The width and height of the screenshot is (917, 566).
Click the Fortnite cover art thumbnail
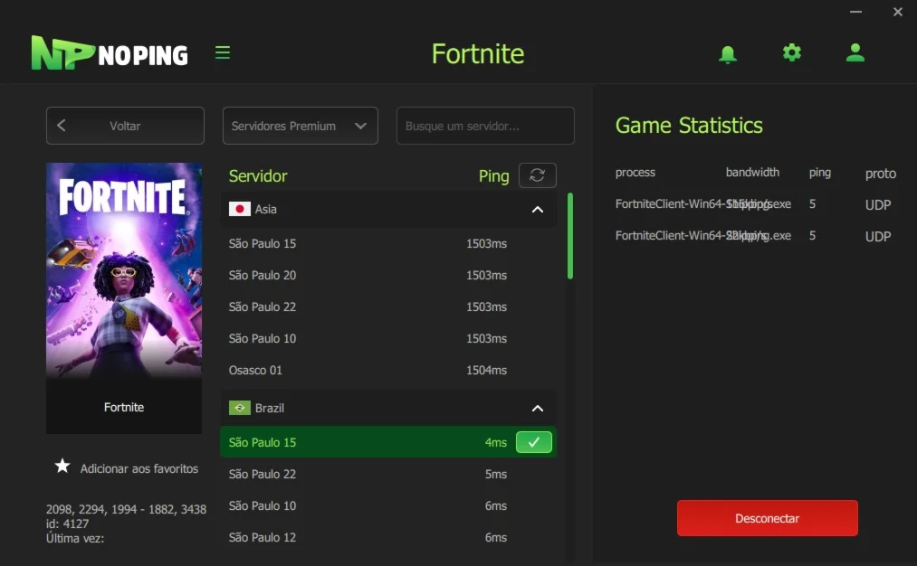(x=124, y=269)
